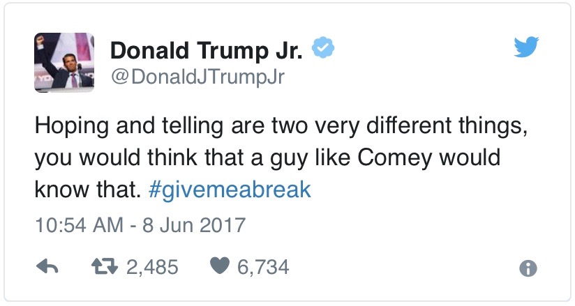Open the tweet info circle icon
The image size is (575, 306).
(x=529, y=268)
